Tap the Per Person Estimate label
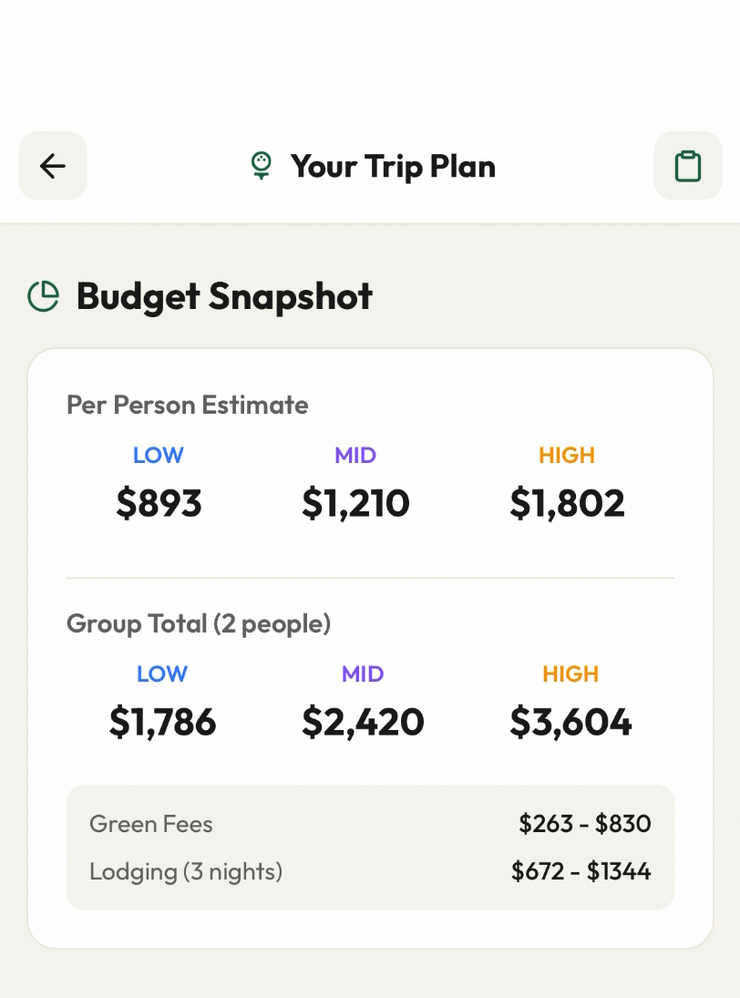 (x=188, y=405)
